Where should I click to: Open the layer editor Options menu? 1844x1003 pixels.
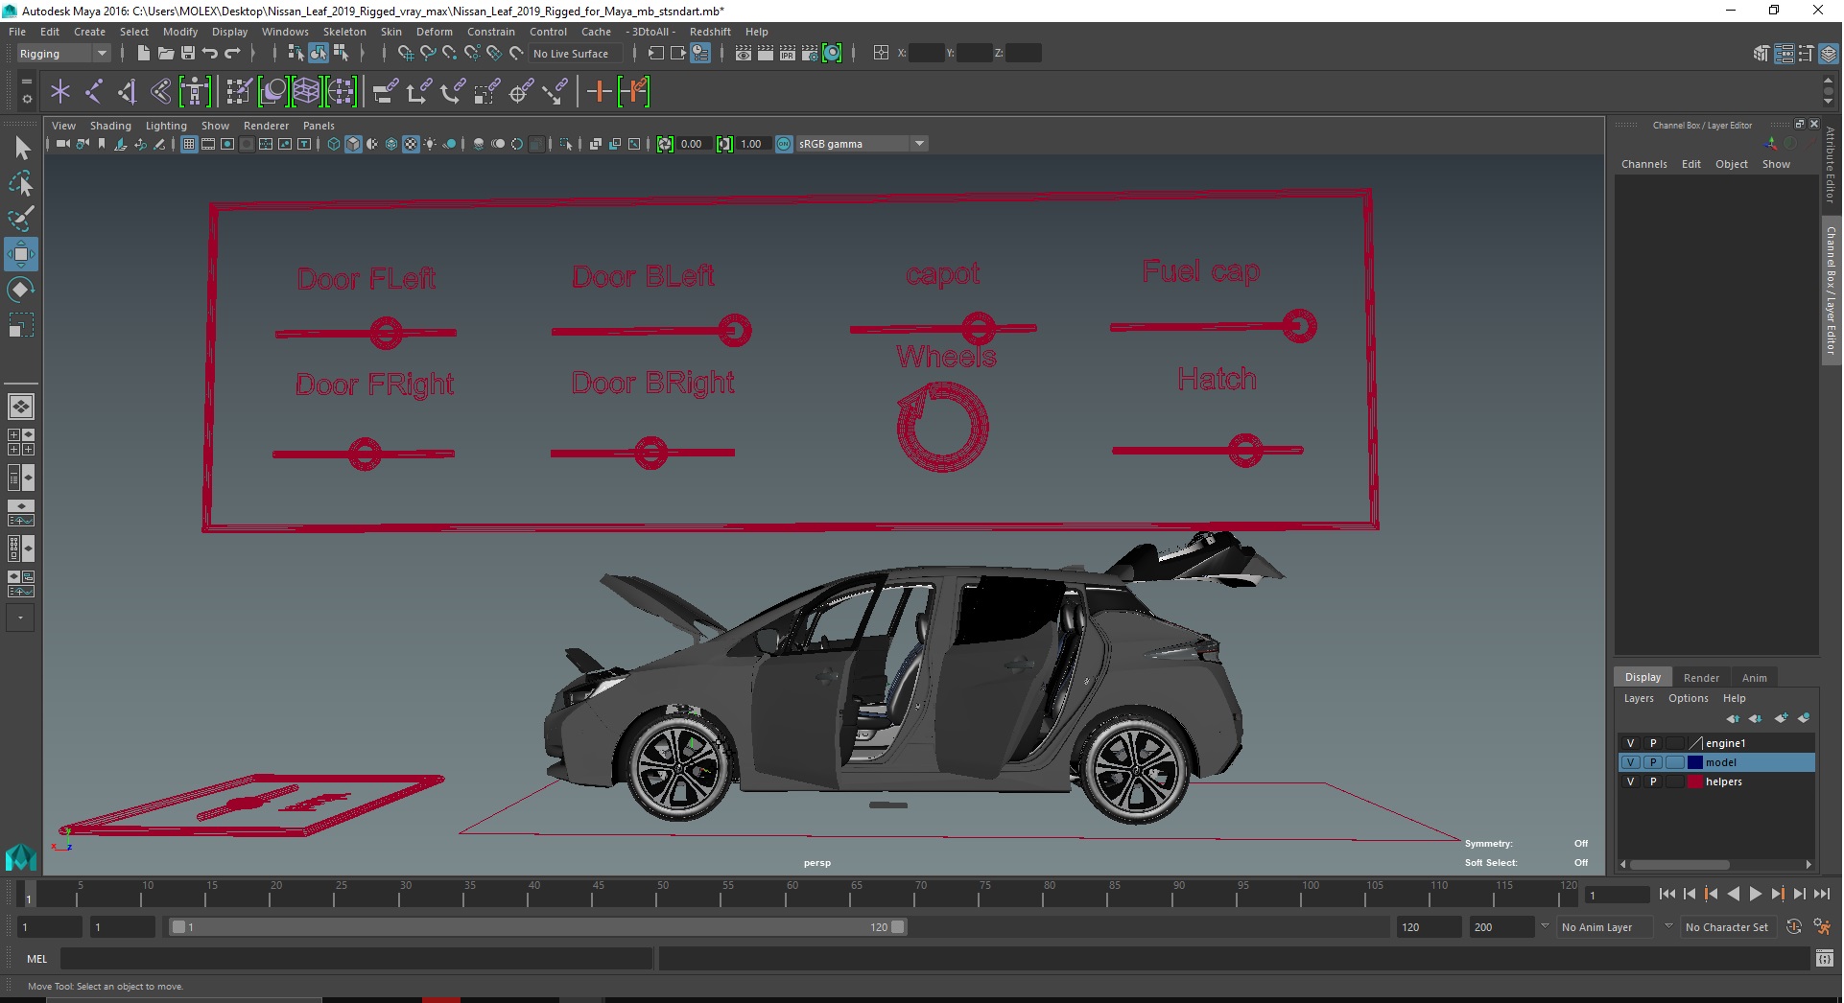(x=1688, y=699)
